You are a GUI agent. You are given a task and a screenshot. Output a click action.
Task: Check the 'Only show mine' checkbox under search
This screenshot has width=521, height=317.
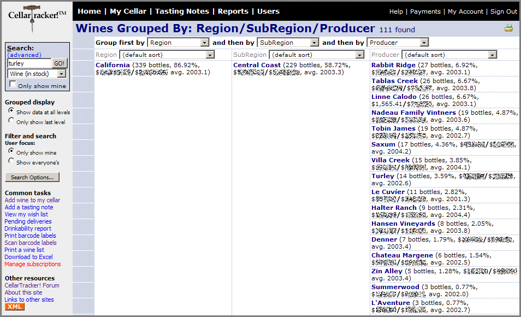coord(13,84)
